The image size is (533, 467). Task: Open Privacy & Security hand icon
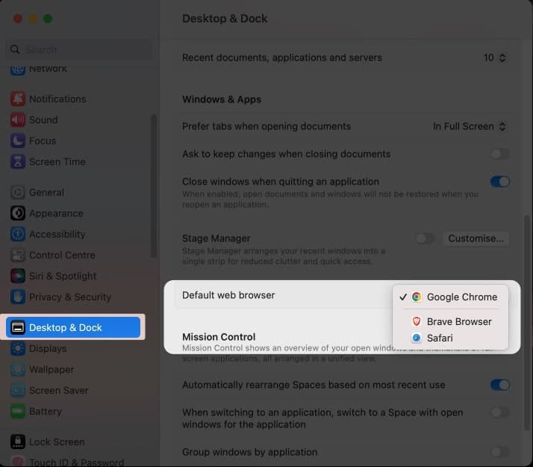[x=18, y=297]
